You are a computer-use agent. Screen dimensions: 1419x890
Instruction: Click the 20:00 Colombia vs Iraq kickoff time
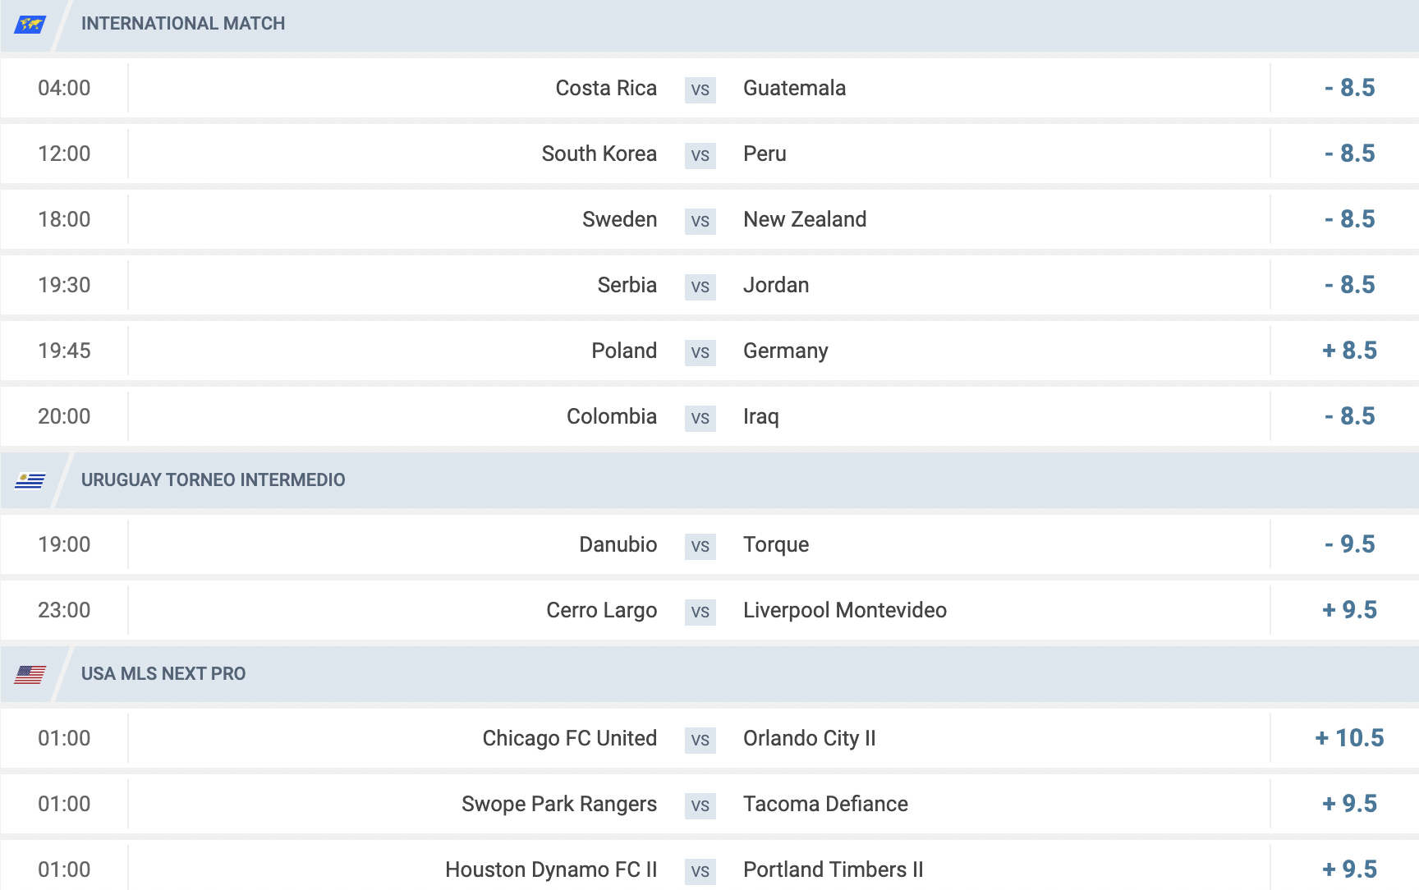(x=64, y=416)
